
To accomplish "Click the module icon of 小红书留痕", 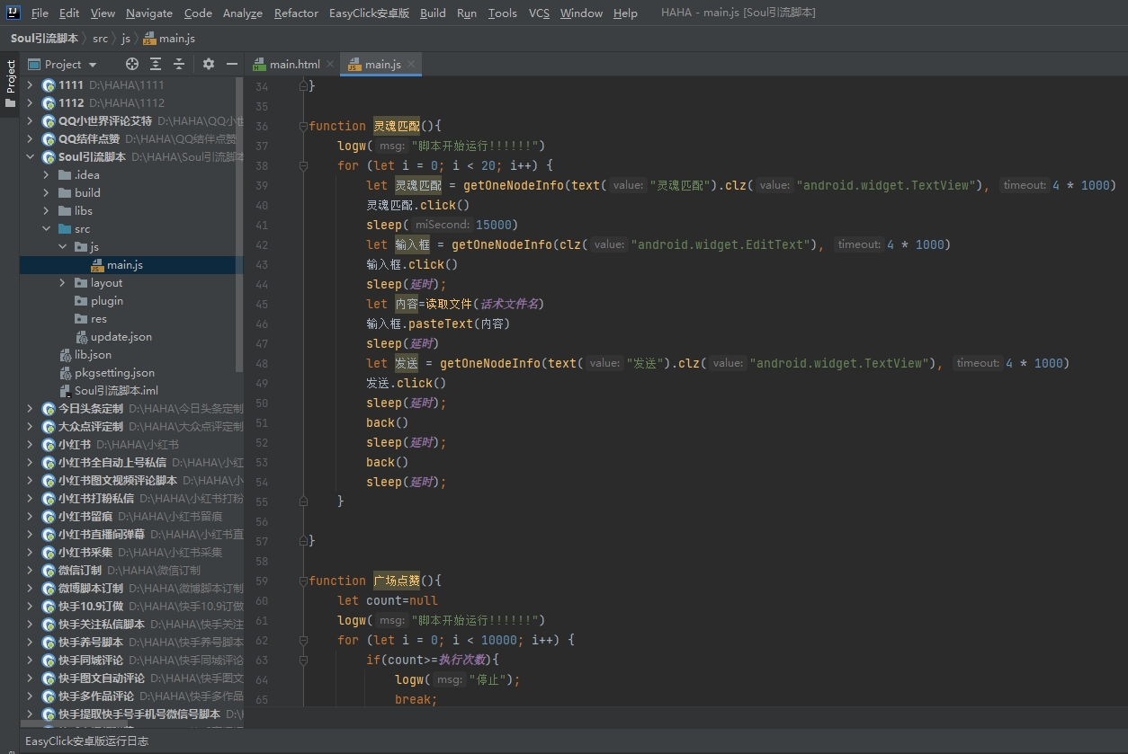I will 49,517.
